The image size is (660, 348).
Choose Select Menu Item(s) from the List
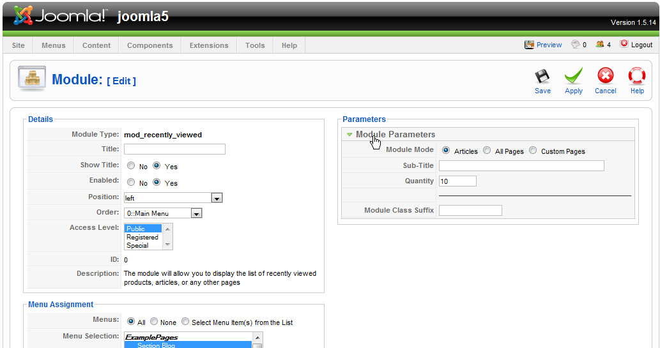coord(185,321)
